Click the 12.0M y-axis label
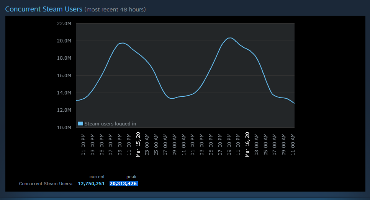This screenshot has height=200, width=370. click(x=64, y=110)
